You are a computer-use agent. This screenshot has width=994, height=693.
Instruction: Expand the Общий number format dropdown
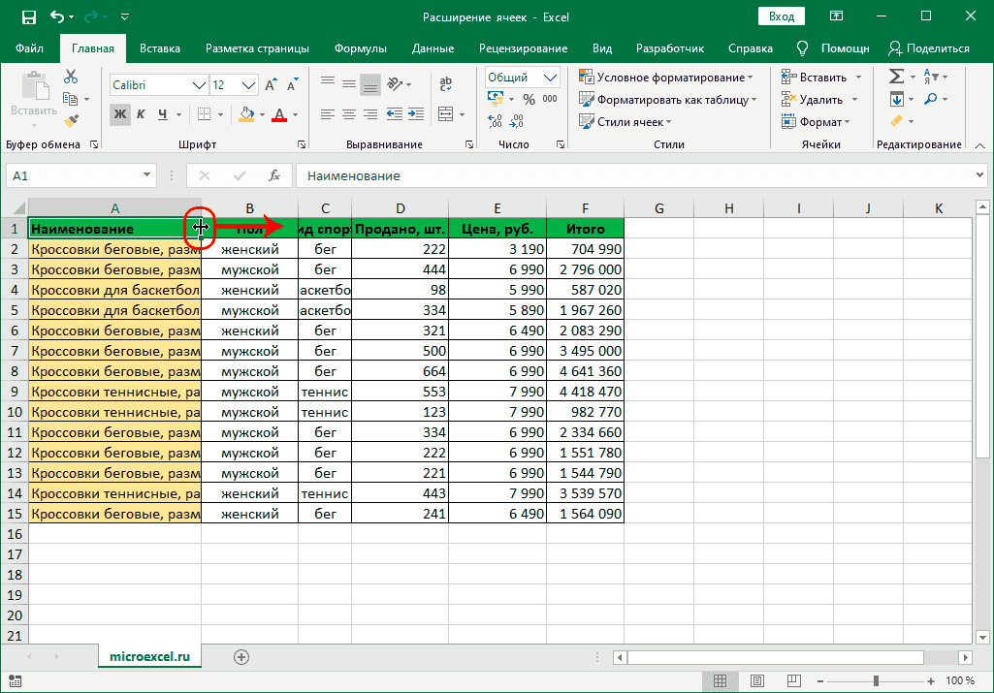(551, 78)
